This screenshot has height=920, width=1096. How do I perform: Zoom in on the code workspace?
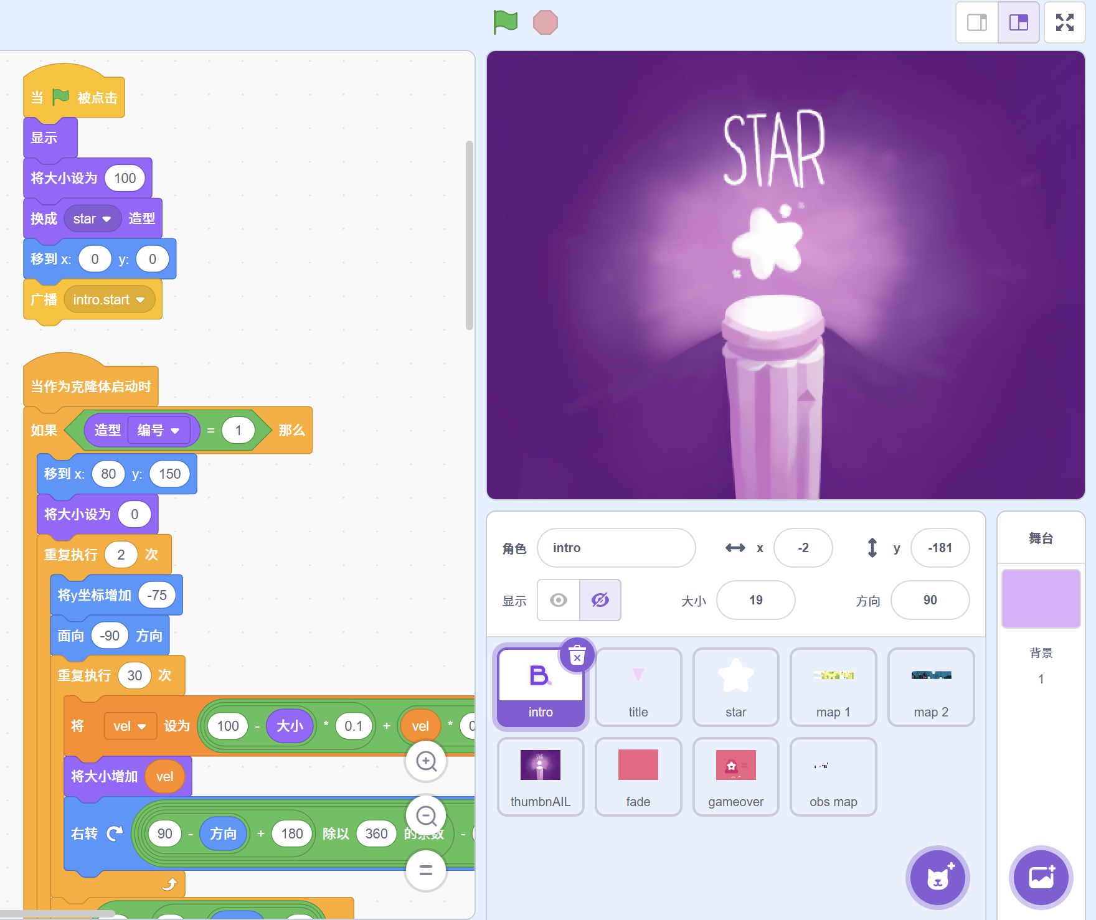426,761
